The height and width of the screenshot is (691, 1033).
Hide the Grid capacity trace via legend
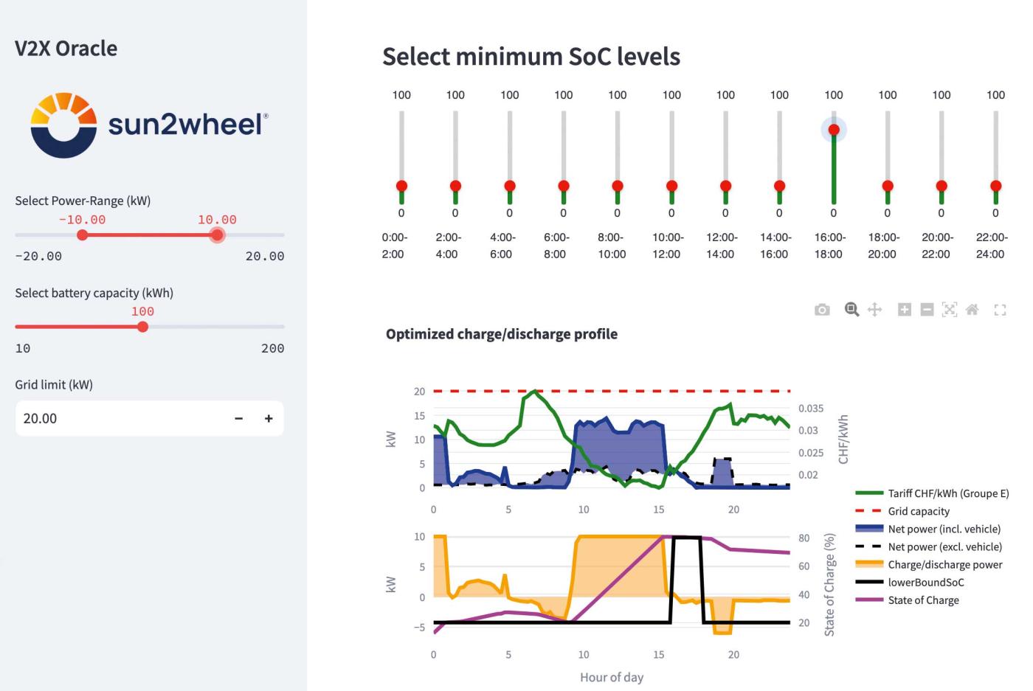pyautogui.click(x=919, y=512)
